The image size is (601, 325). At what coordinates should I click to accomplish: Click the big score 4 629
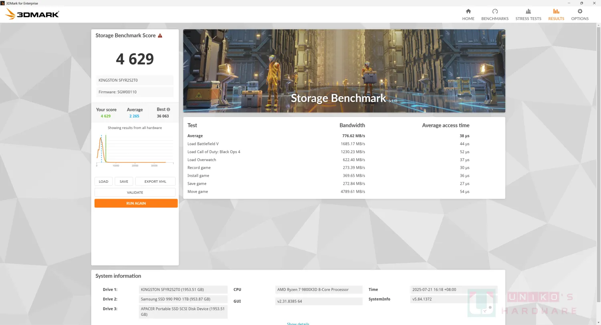[135, 59]
